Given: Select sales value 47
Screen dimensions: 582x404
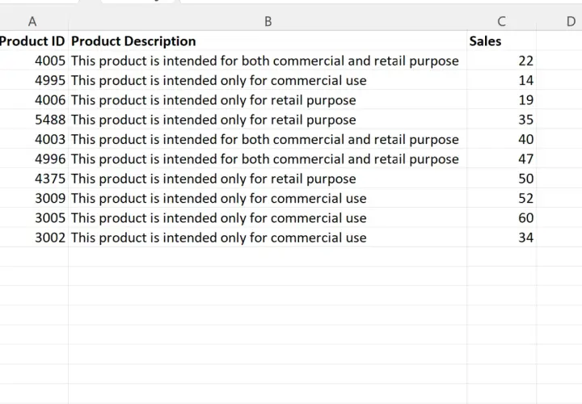Looking at the screenshot, I should click(x=501, y=159).
